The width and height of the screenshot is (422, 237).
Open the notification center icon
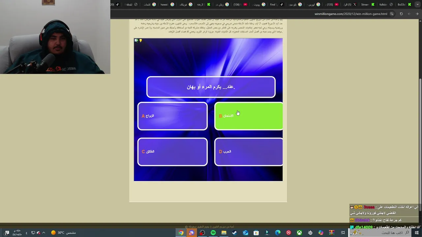(7, 233)
